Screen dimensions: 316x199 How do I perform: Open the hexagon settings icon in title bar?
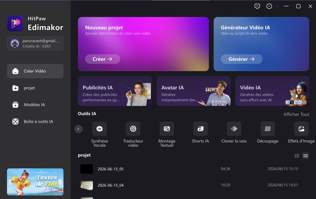point(269,6)
